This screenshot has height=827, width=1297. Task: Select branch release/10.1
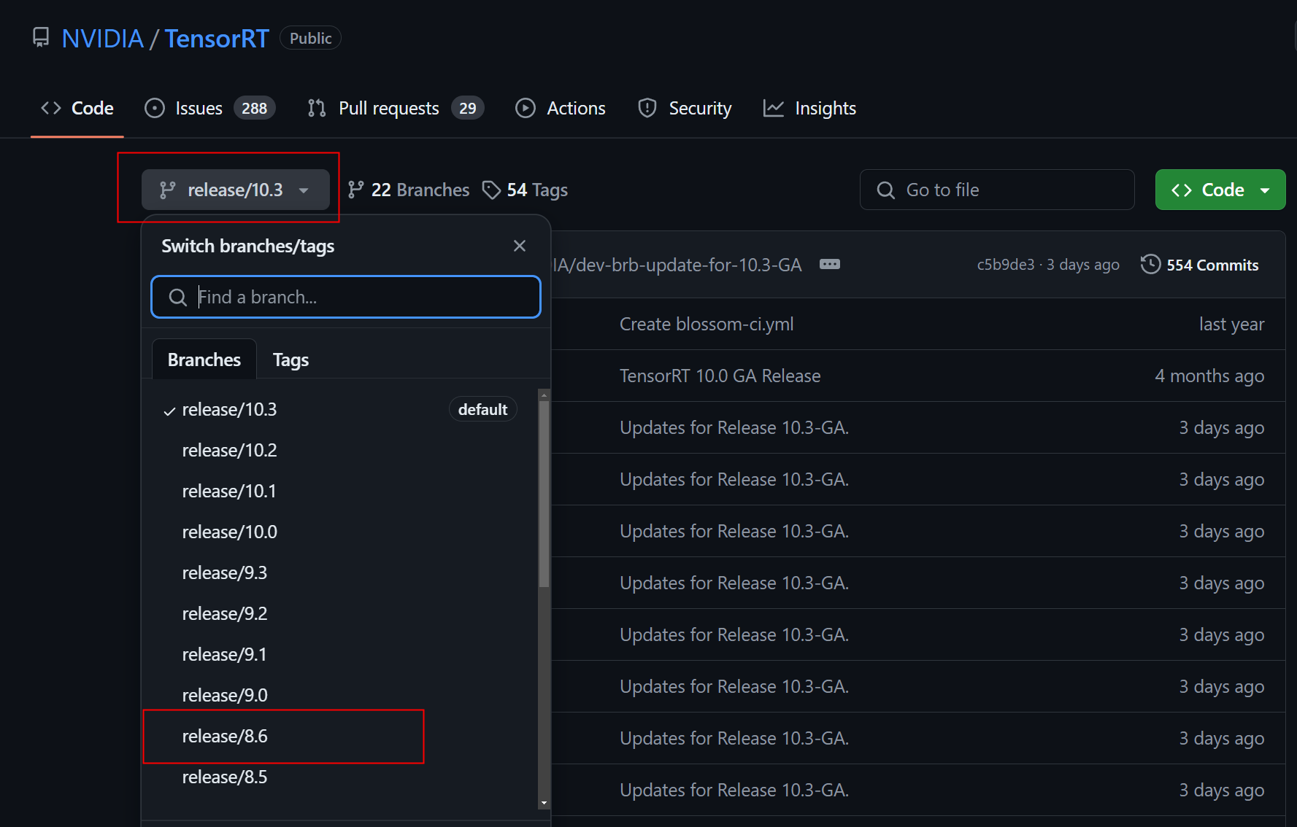click(x=340, y=491)
